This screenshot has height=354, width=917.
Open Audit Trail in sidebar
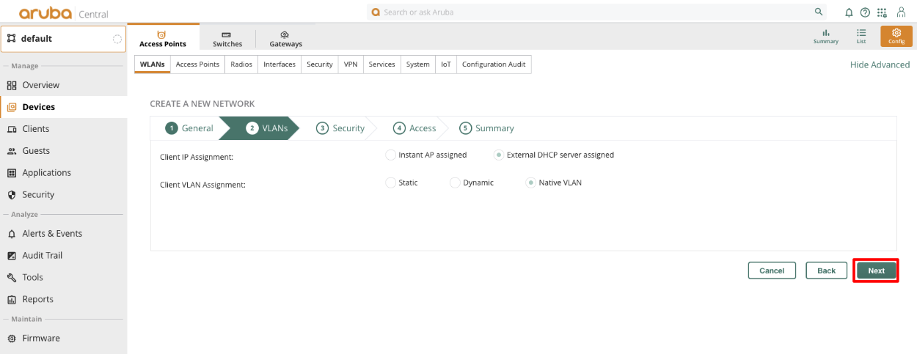42,256
